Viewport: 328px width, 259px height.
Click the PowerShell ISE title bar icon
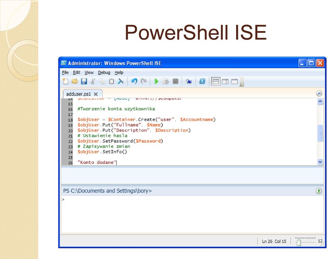pos(64,63)
